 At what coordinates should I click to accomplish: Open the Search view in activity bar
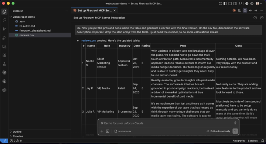4,20
